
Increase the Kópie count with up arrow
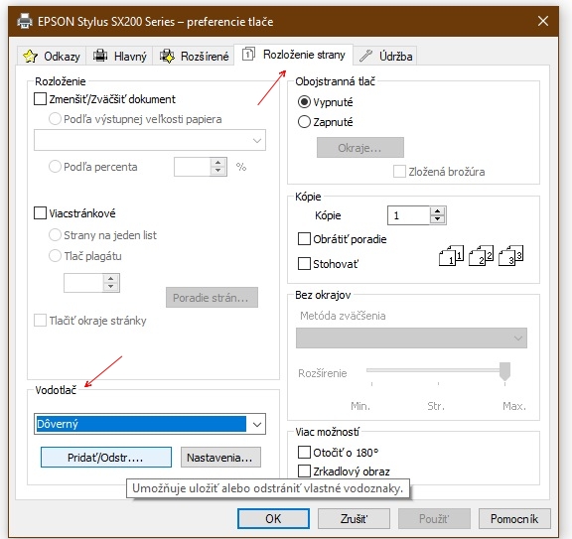437,211
